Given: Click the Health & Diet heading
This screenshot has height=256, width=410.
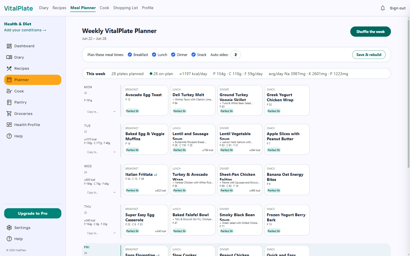Looking at the screenshot, I should [x=18, y=24].
